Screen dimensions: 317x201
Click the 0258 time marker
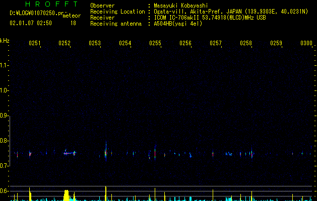246,43
